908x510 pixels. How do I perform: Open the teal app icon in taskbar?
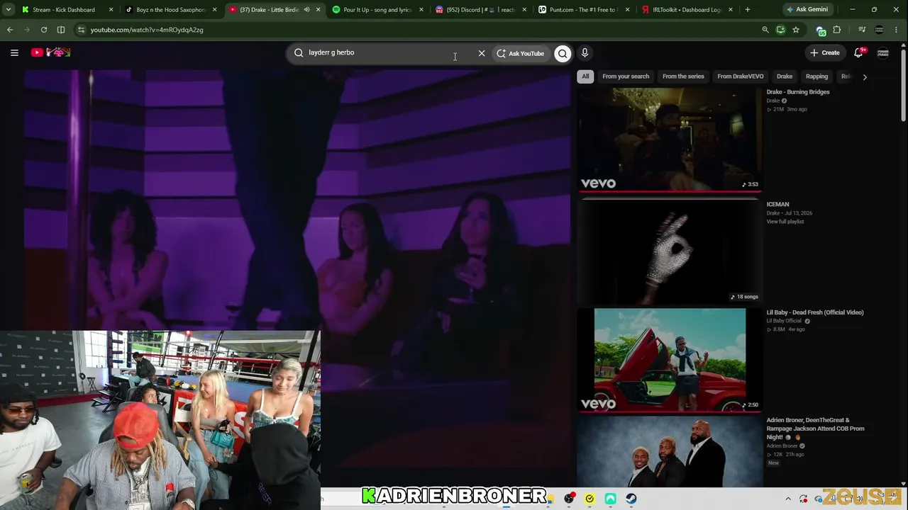click(x=610, y=499)
